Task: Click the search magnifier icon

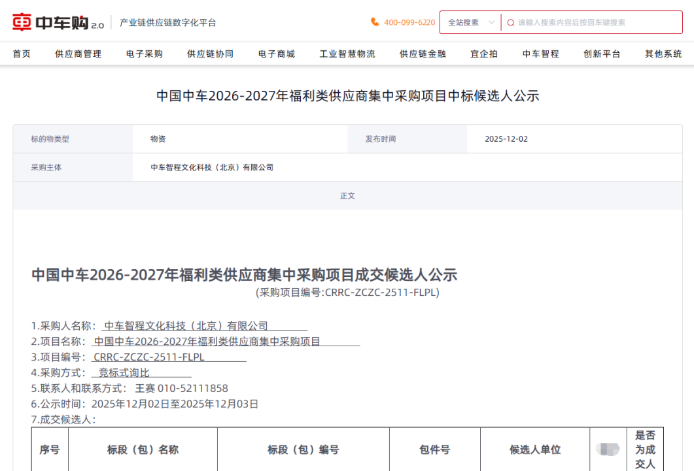Action: point(510,22)
